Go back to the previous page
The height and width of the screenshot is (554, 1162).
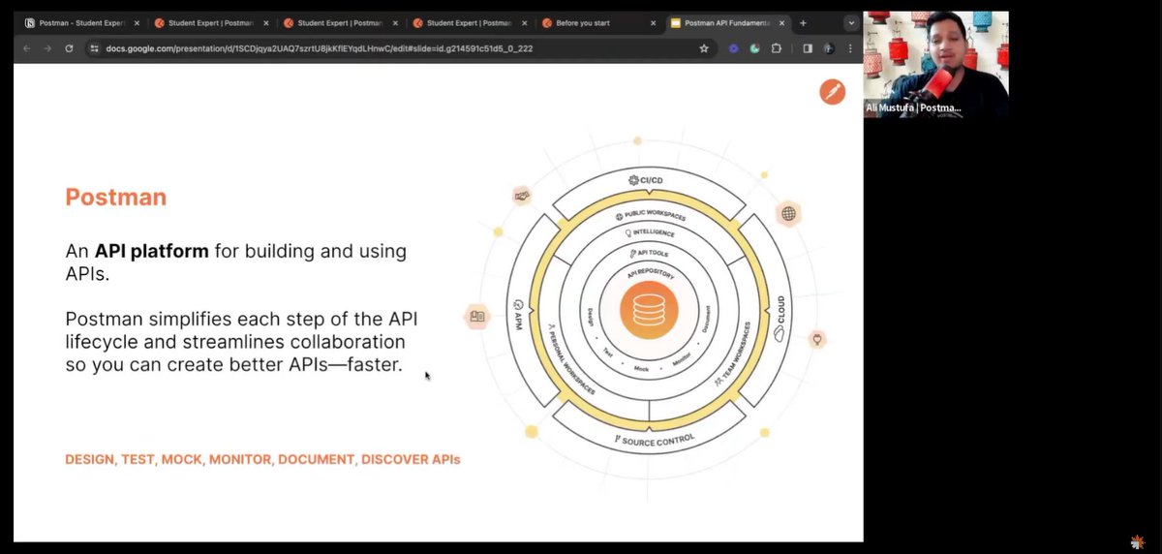tap(26, 47)
